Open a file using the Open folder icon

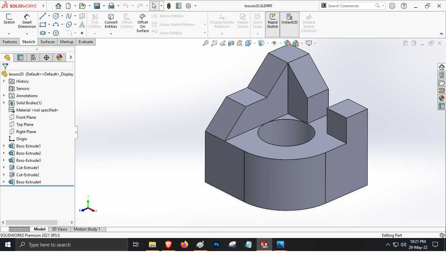pyautogui.click(x=82, y=6)
